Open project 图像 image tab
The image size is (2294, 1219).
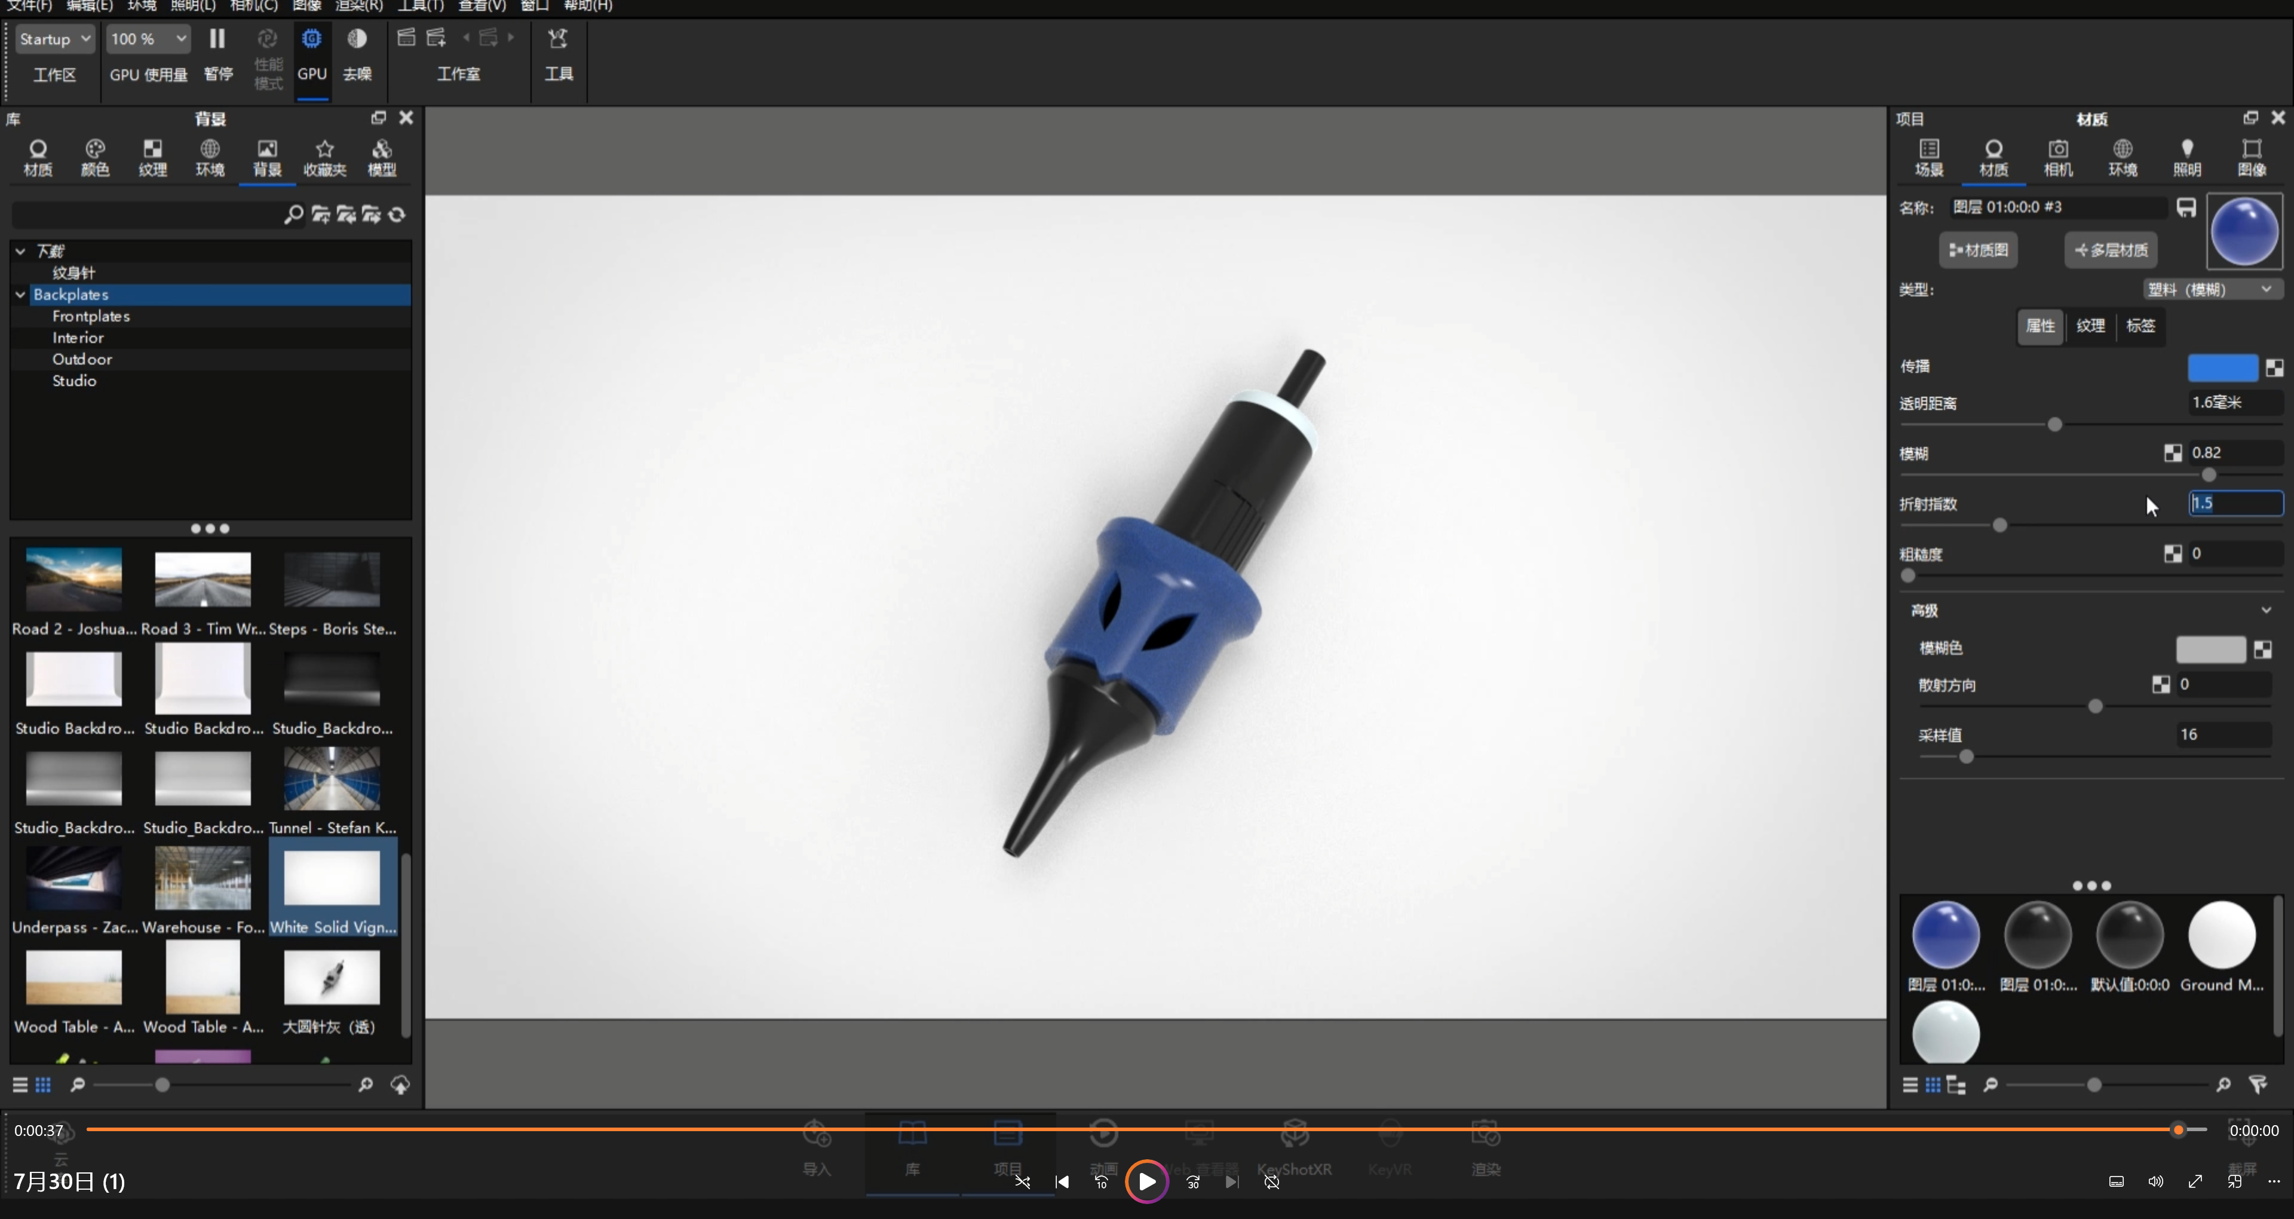click(x=2251, y=158)
